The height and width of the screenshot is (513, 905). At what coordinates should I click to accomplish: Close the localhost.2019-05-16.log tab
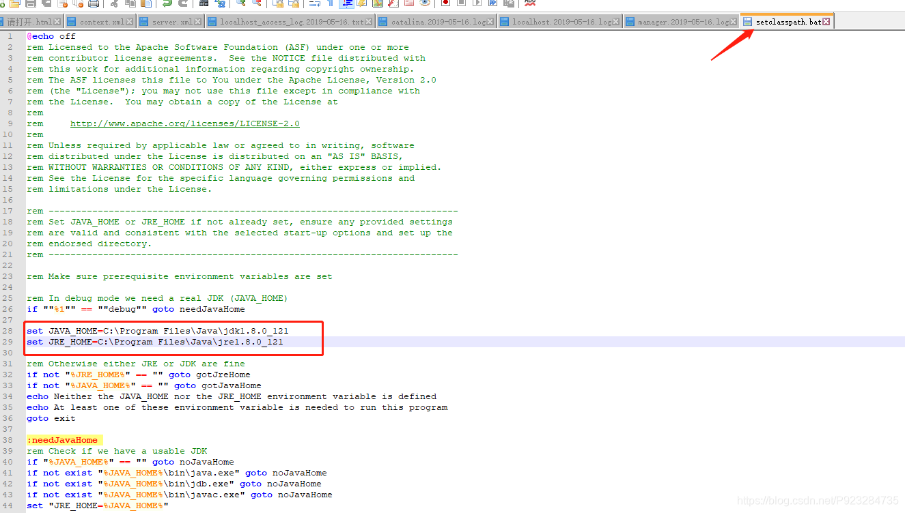(615, 22)
